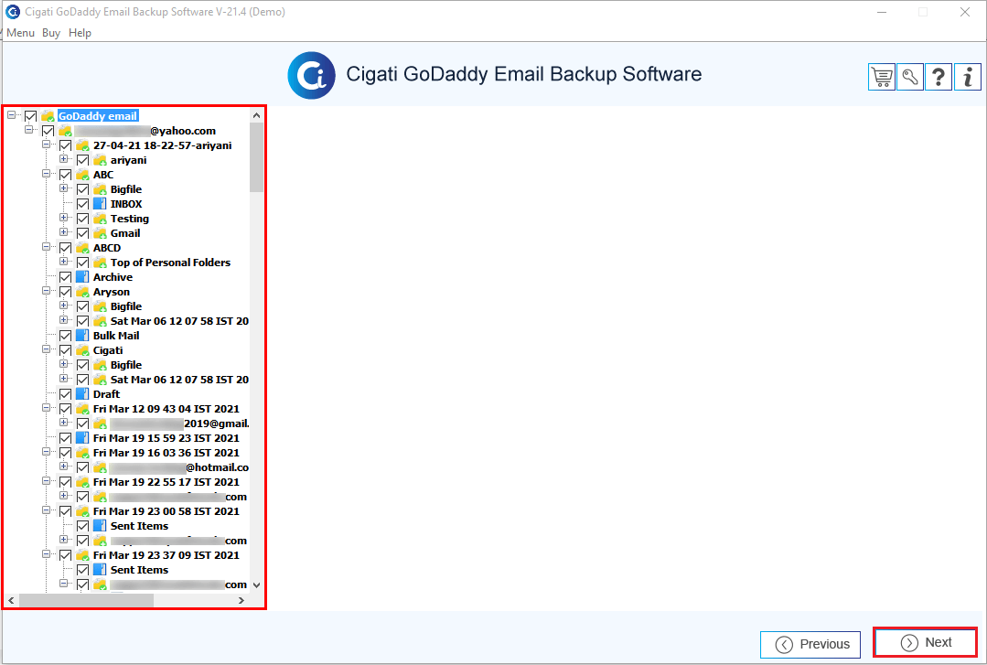Click the tree horizontal scrollbar thumb
The width and height of the screenshot is (987, 665).
(x=86, y=601)
